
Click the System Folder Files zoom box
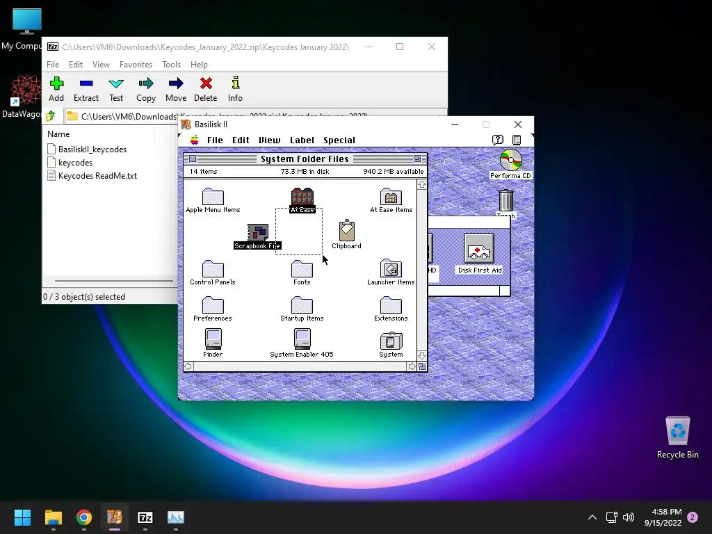tap(417, 159)
